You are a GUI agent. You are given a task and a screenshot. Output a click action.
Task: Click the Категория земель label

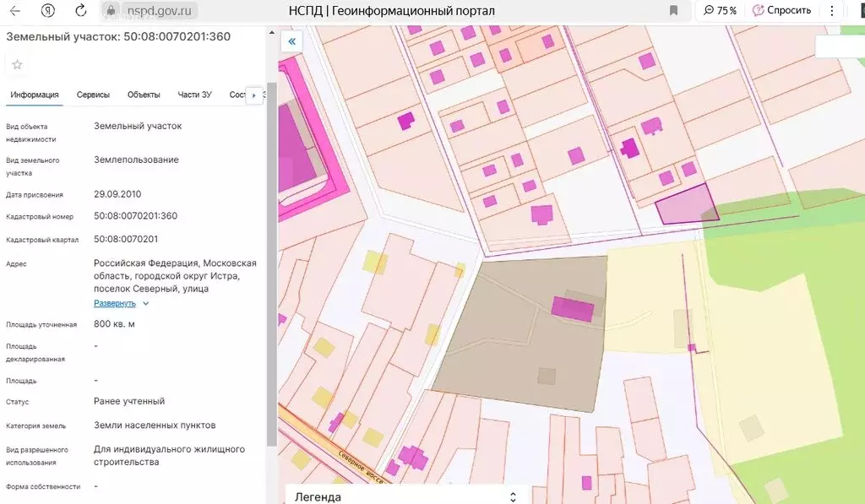(35, 426)
